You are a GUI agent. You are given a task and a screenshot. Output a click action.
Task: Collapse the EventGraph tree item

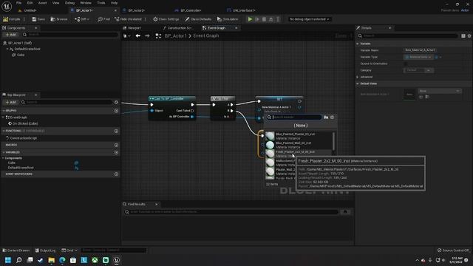click(x=3, y=117)
